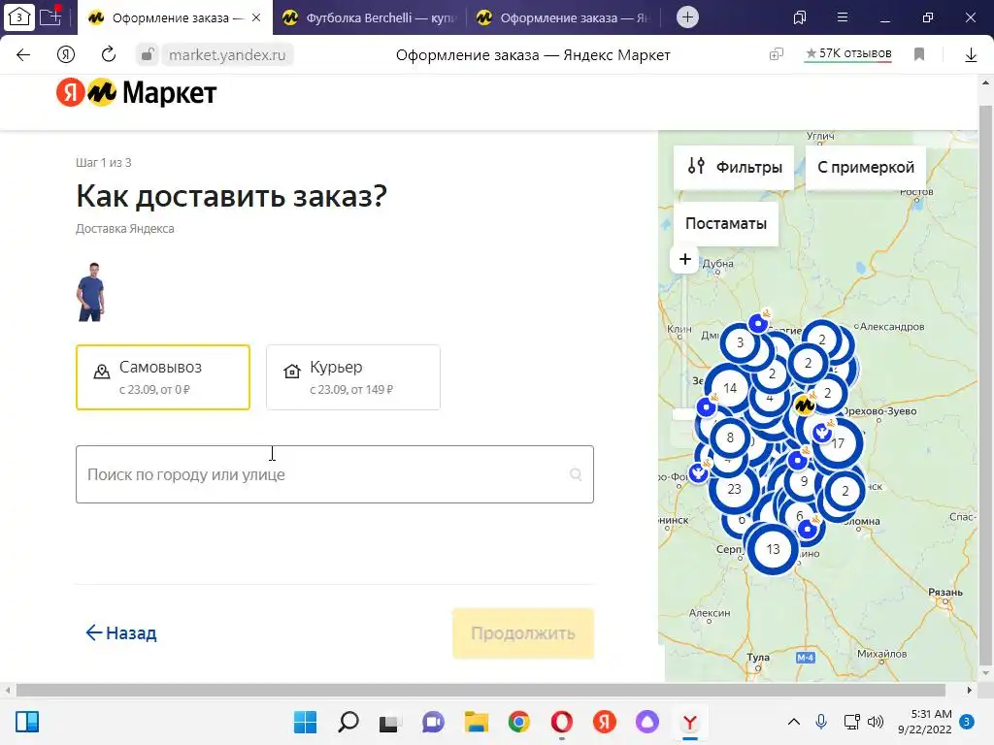Screen dimensions: 994x745
Task: Click Продолжить button
Action: click(523, 633)
